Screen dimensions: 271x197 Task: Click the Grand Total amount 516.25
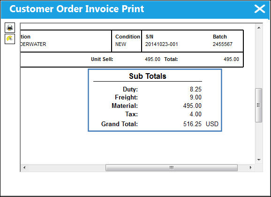point(192,124)
